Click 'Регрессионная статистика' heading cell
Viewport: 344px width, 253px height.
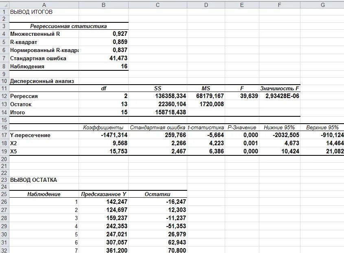[x=69, y=26]
